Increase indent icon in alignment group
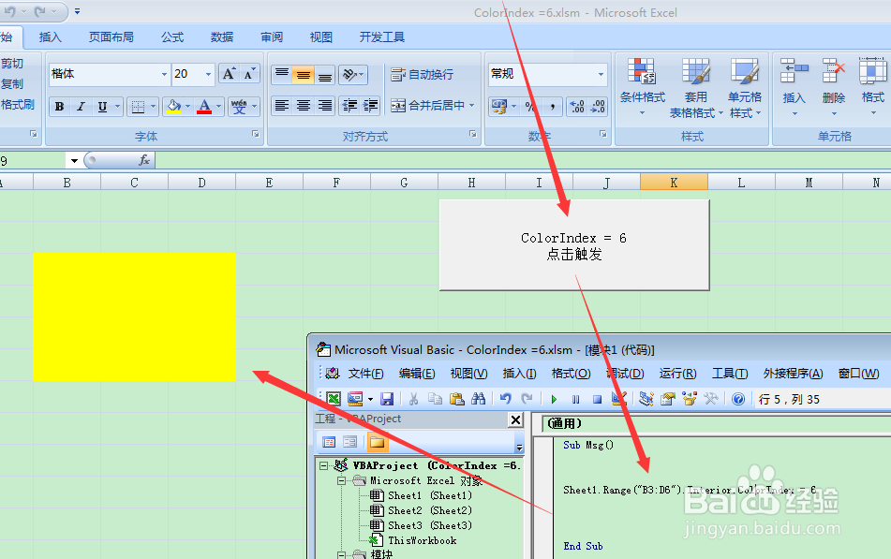Screen dimensions: 891x559 pyautogui.click(x=370, y=106)
